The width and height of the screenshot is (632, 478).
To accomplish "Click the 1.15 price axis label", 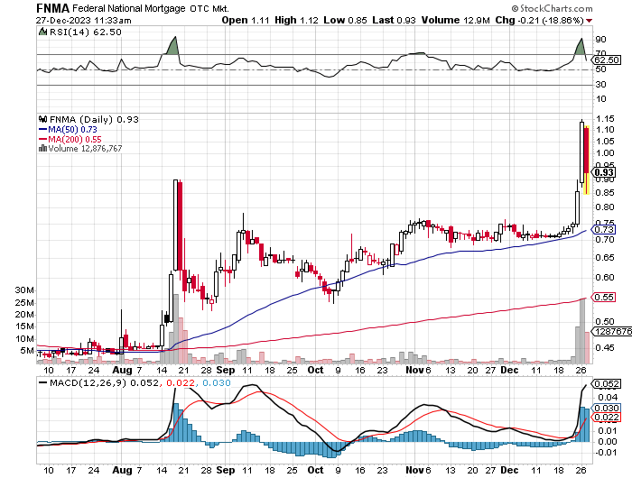I will 606,119.
